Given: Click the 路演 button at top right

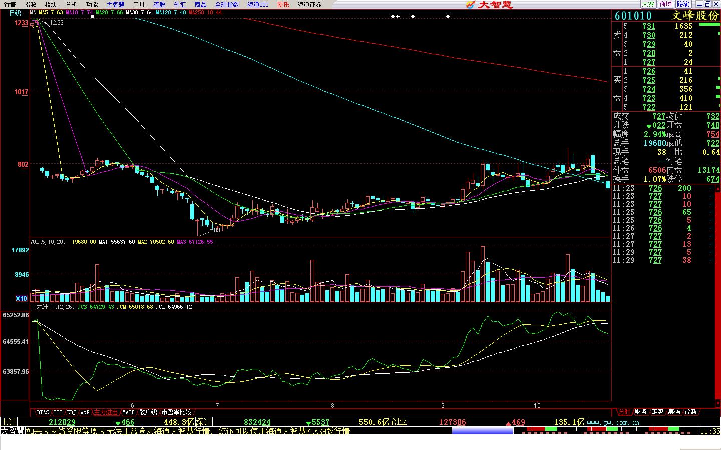Looking at the screenshot, I should click(683, 4).
